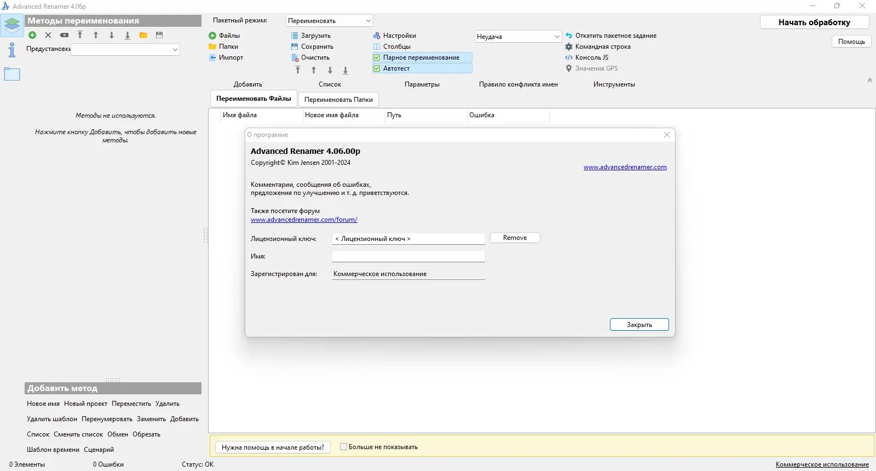Add the Сменить список method
876x471 pixels.
coord(78,434)
